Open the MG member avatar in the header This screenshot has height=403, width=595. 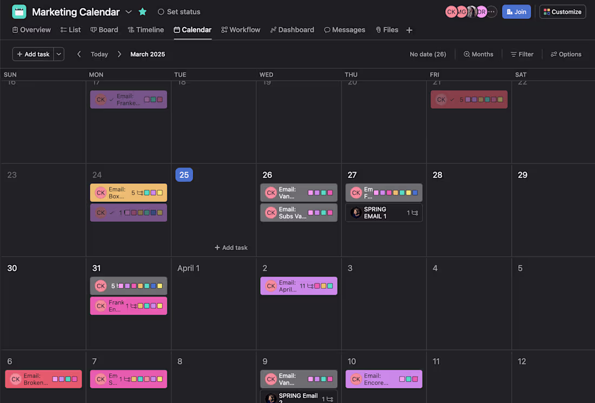pyautogui.click(x=461, y=12)
